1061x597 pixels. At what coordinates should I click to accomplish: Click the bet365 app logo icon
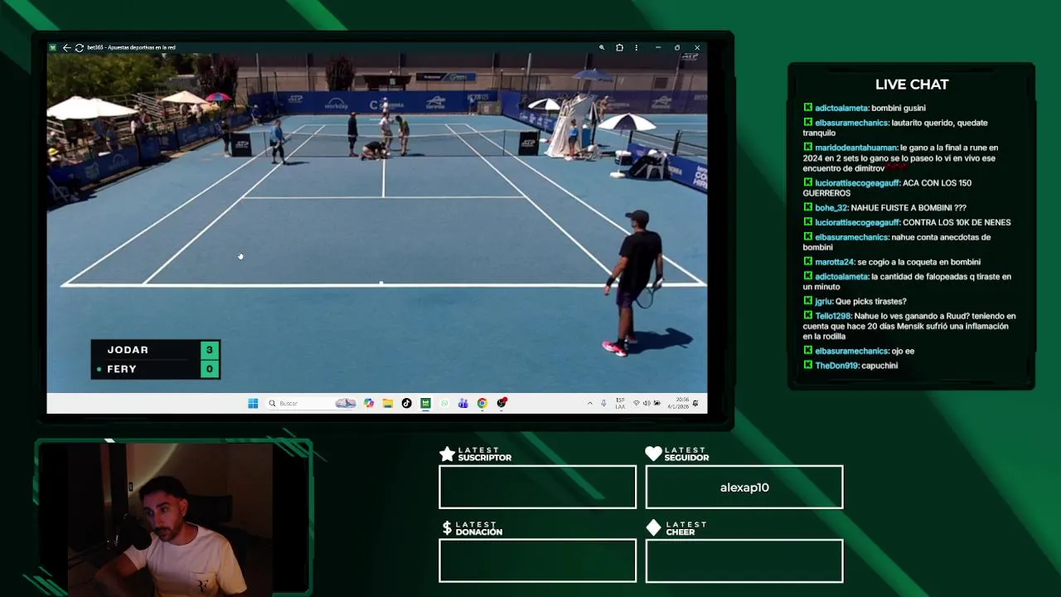pos(53,47)
